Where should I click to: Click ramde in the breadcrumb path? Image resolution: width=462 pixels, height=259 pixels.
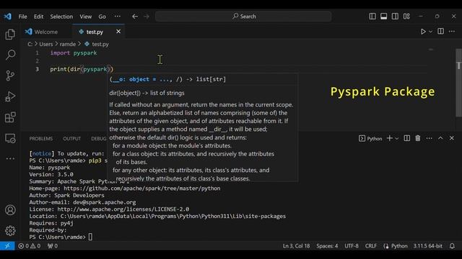point(68,44)
